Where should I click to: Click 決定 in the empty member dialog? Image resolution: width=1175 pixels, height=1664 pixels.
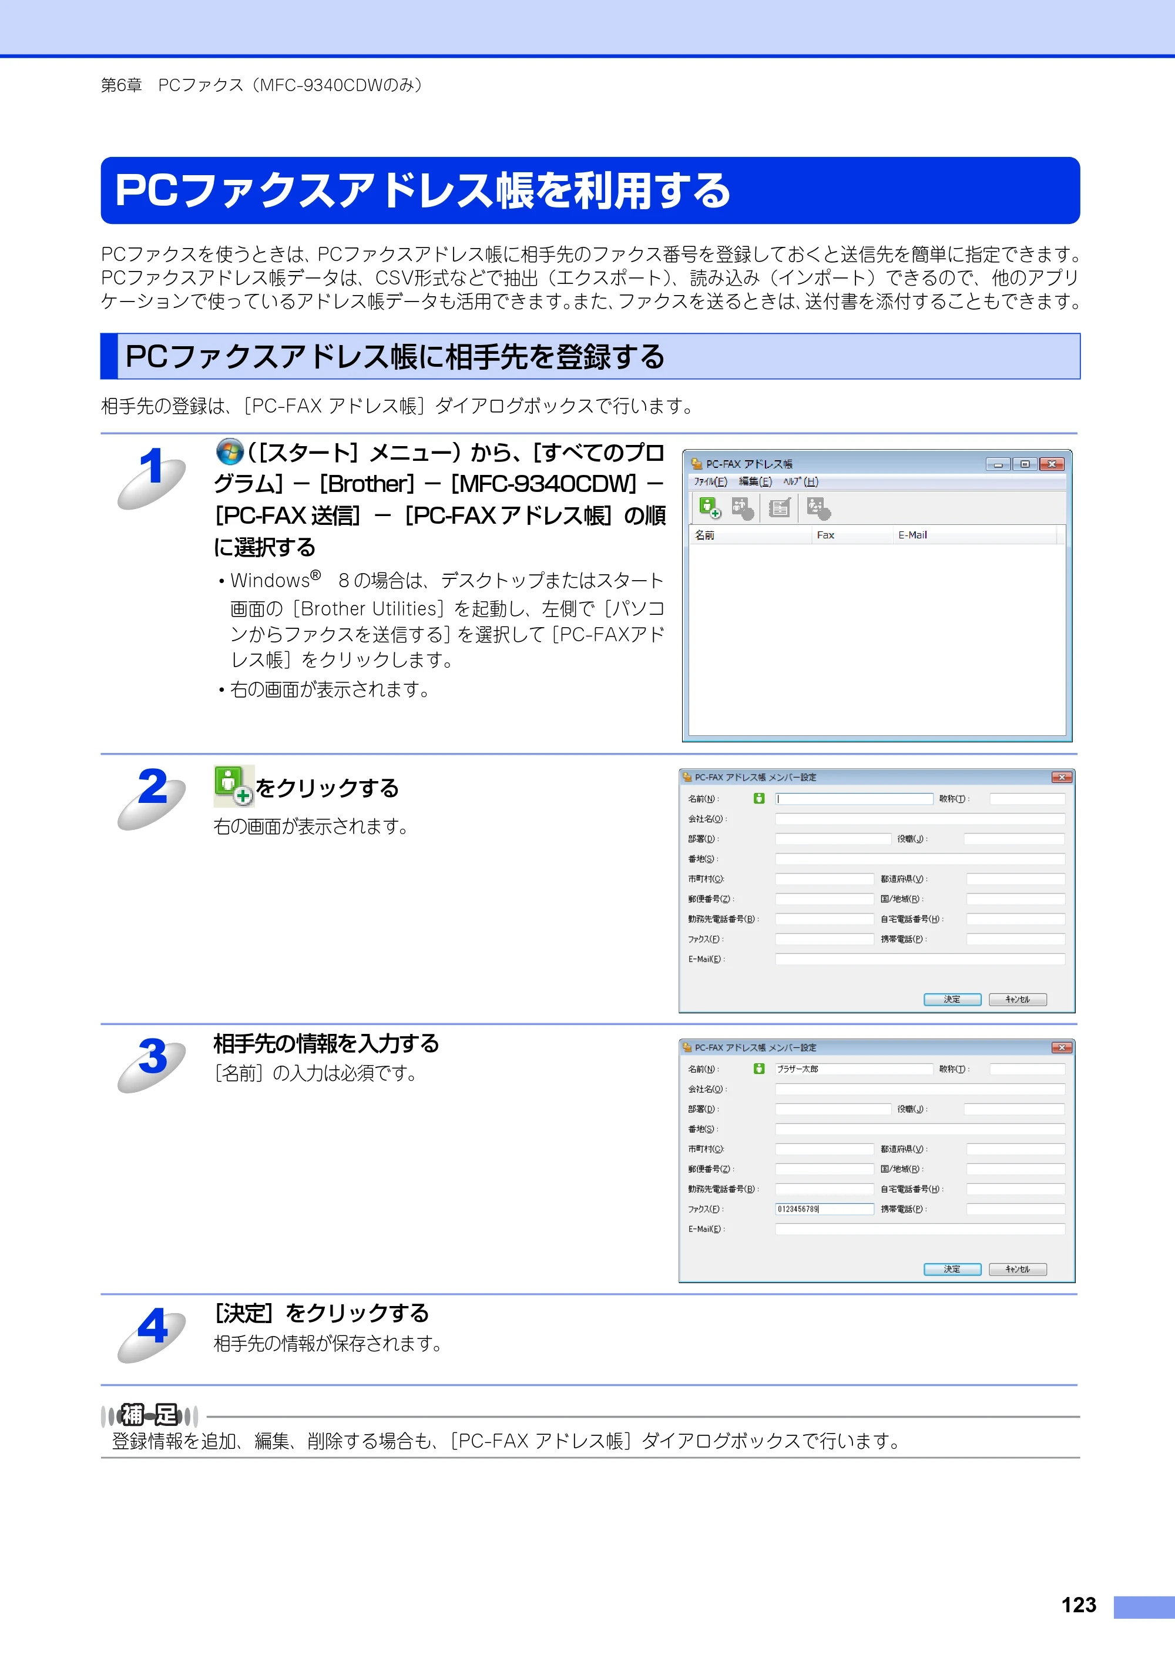pos(952,999)
